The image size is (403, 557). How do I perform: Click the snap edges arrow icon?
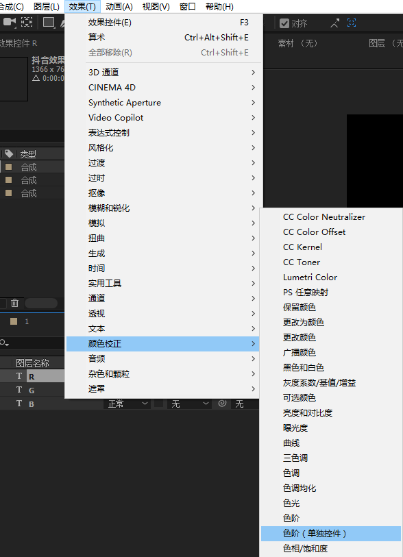[334, 23]
